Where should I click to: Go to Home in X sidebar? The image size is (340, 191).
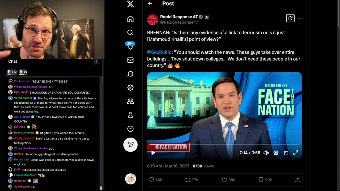click(130, 19)
